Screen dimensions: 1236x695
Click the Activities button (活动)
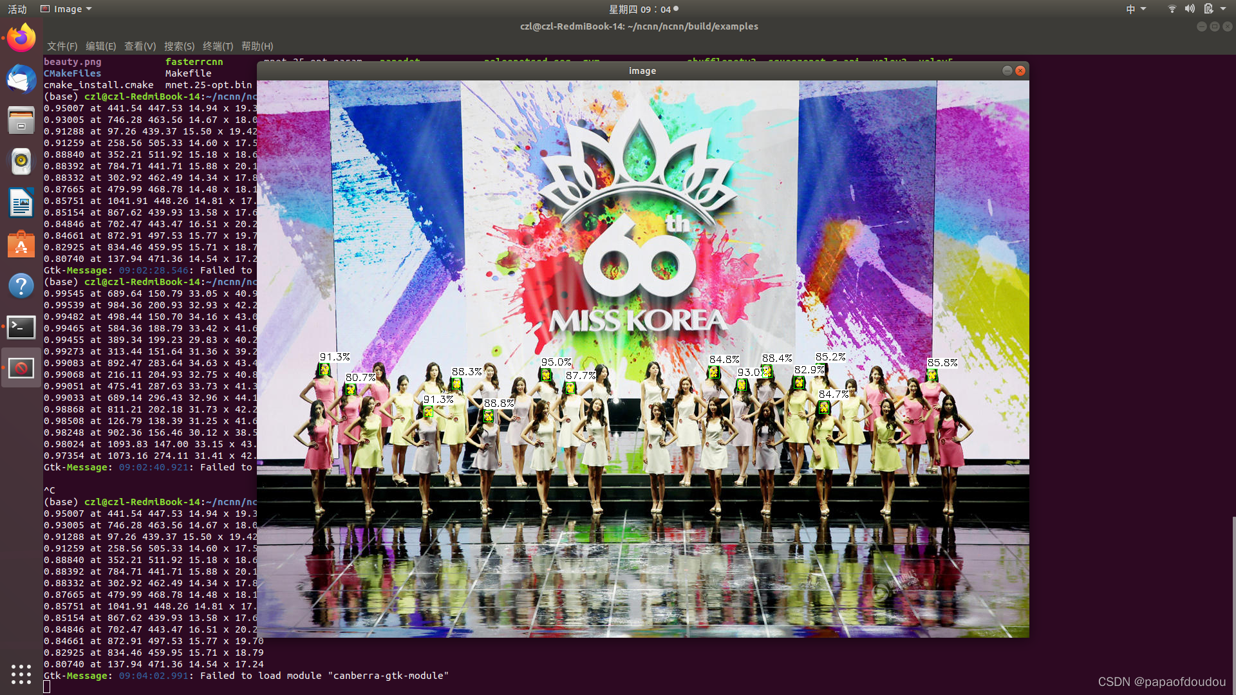(x=17, y=9)
